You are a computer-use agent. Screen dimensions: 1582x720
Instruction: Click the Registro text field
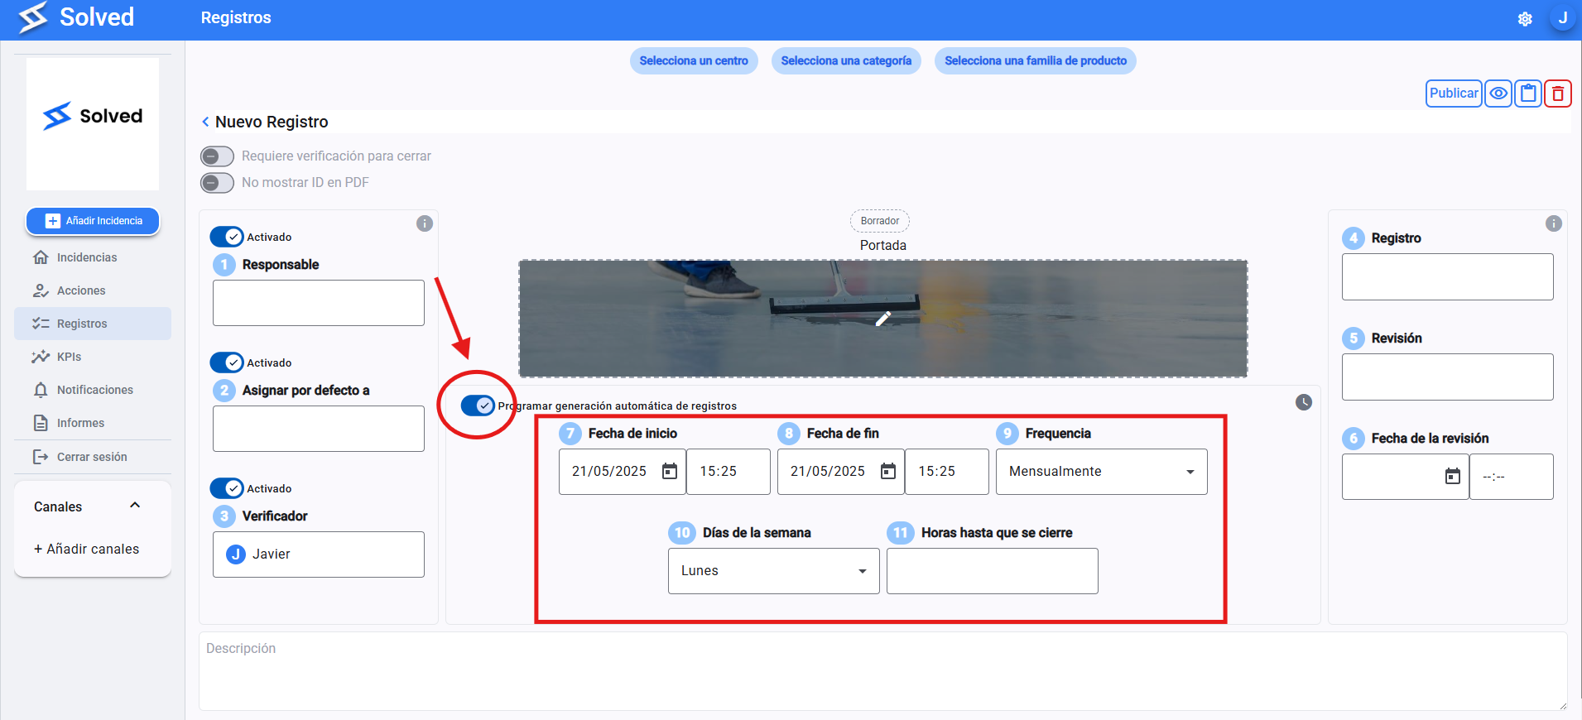coord(1448,277)
